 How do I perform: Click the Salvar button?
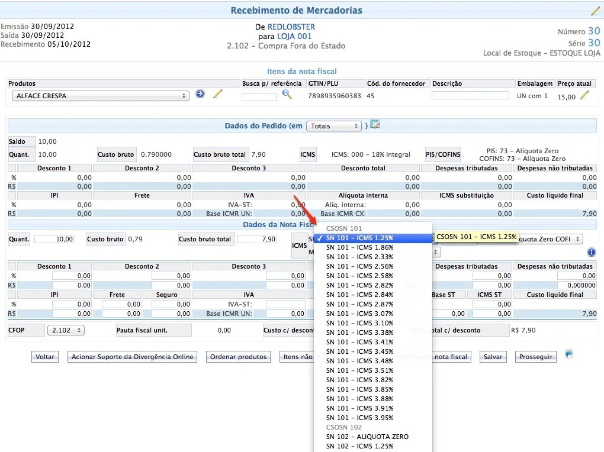[x=493, y=357]
